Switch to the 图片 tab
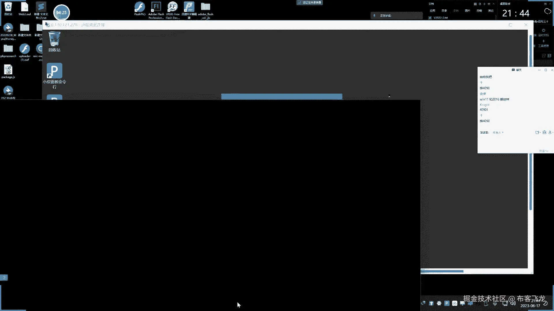The width and height of the screenshot is (554, 311). (x=467, y=11)
